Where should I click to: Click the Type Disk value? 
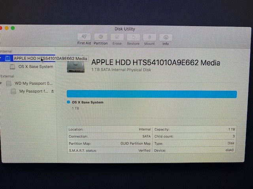click(x=231, y=143)
